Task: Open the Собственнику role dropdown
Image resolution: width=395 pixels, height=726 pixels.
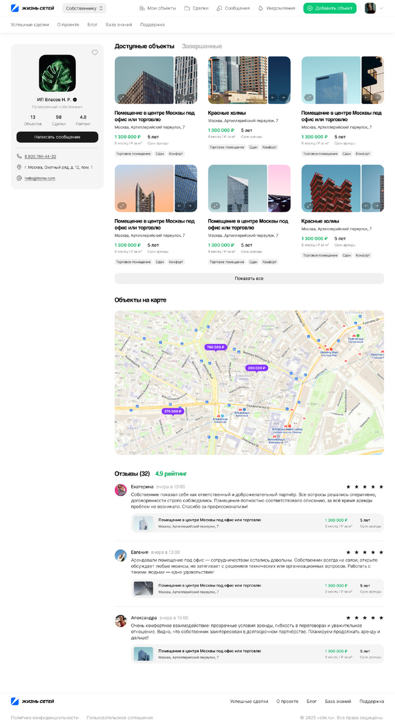Action: pyautogui.click(x=84, y=8)
